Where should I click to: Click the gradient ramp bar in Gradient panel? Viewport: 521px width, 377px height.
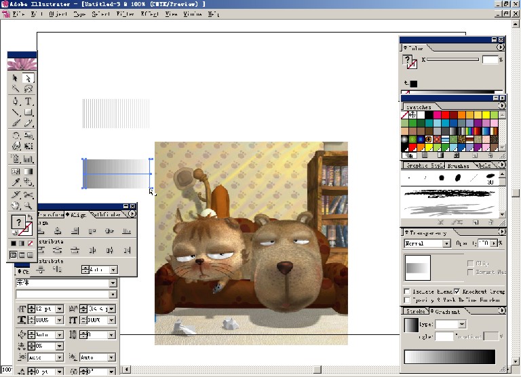coord(450,357)
